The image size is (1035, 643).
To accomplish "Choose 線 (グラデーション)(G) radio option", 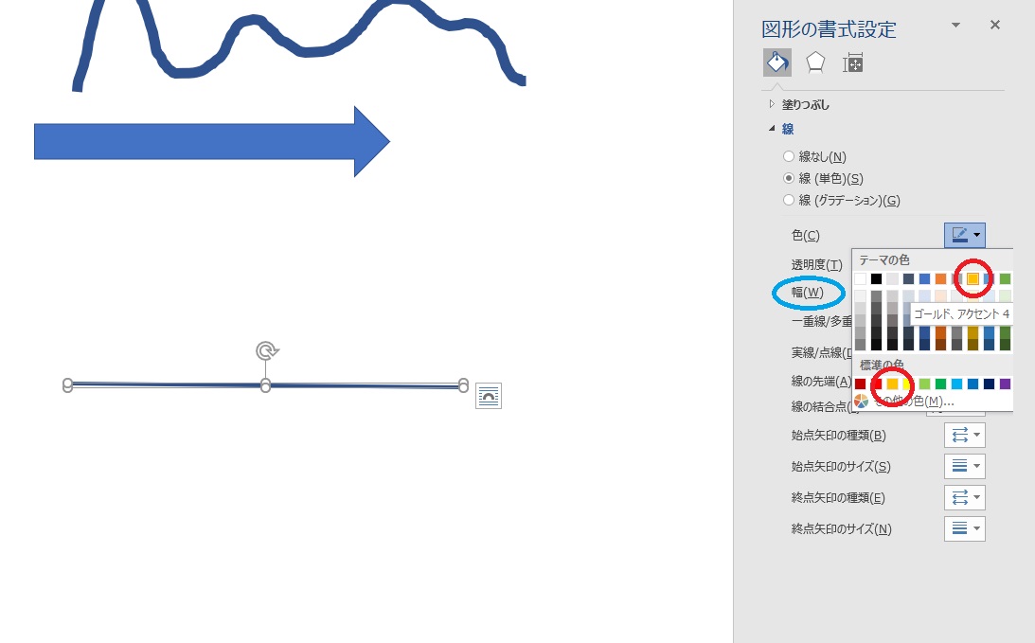I will click(x=788, y=200).
